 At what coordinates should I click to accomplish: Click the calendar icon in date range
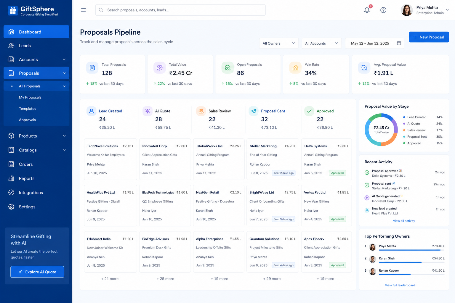[x=399, y=43]
